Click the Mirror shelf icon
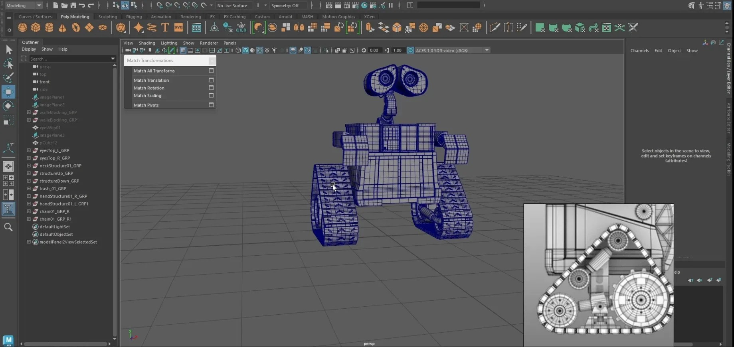Screen dimensions: 734x347 coord(299,28)
